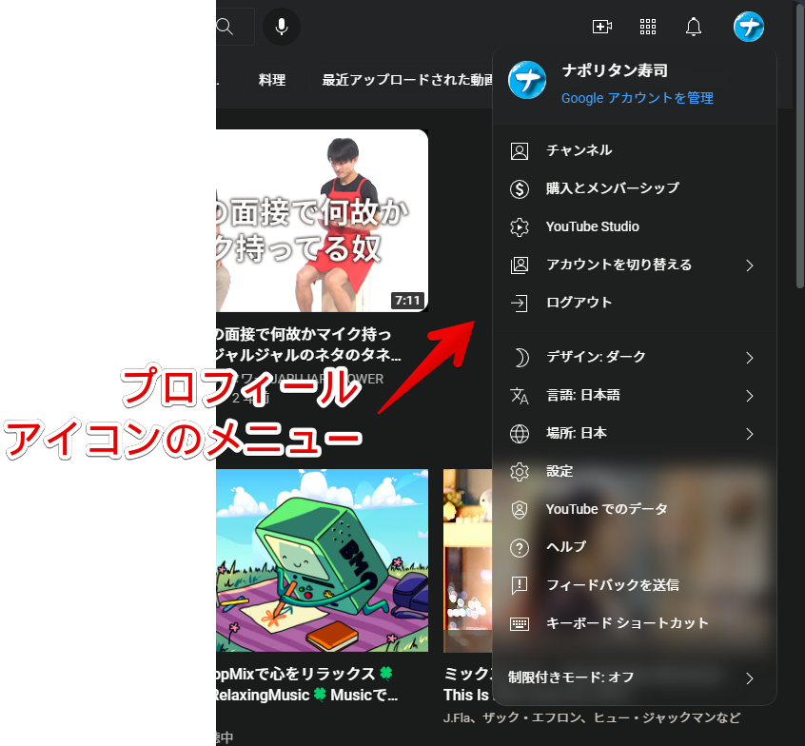805x746 pixels.
Task: Open ヘルプ menu item
Action: 634,547
